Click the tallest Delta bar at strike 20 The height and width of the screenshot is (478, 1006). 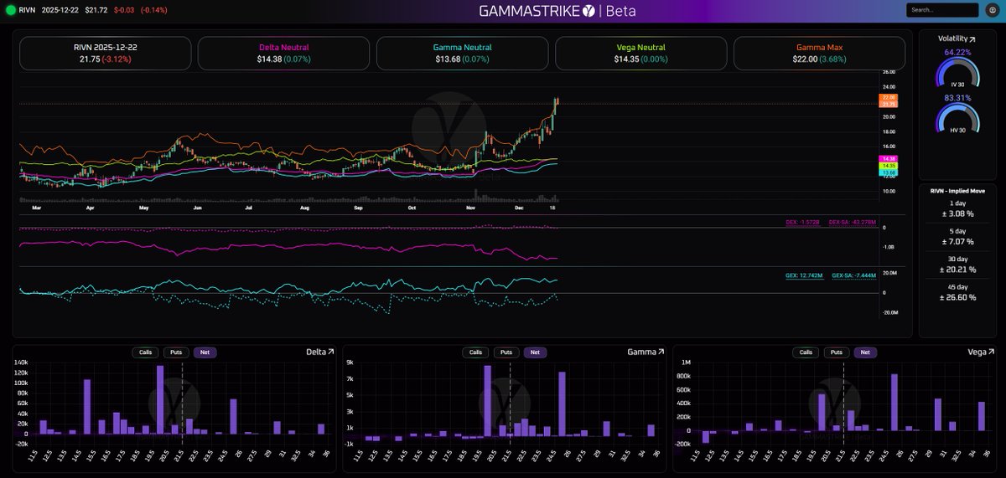160,399
